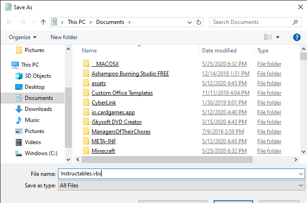Expand chevron between This PC and Documents

[91, 22]
